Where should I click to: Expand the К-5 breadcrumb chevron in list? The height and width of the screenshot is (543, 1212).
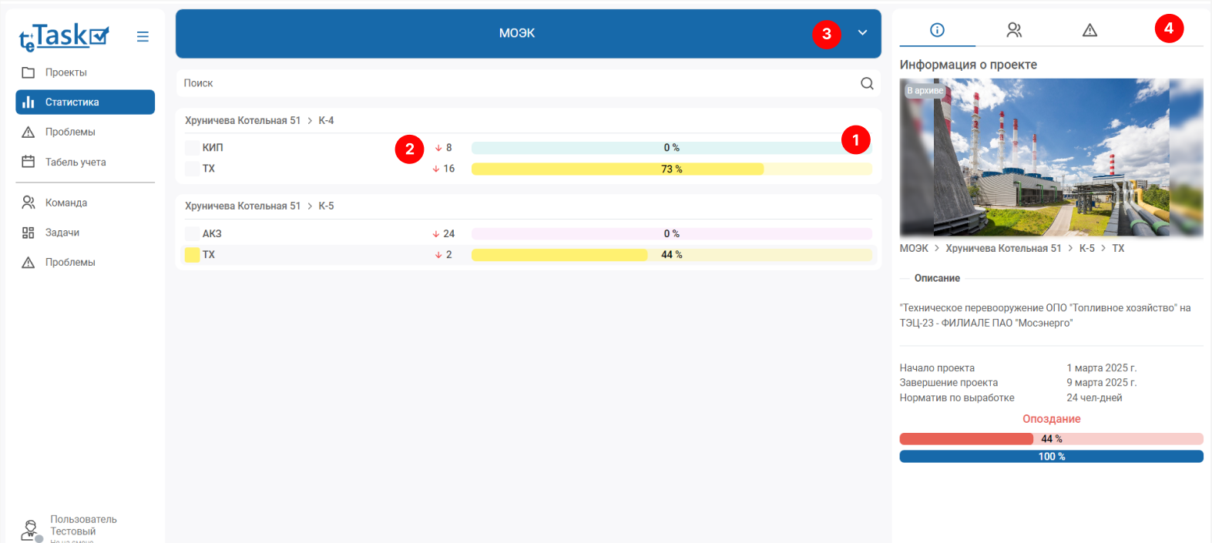tap(310, 206)
